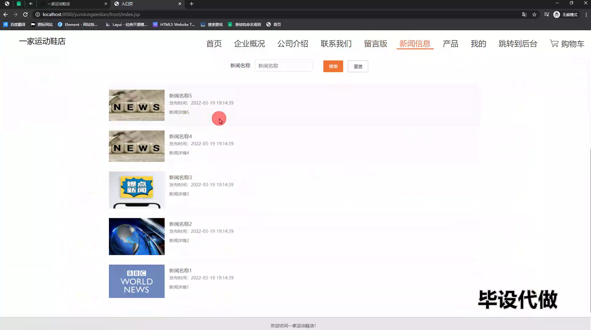Click the title 新闻名称1
The width and height of the screenshot is (591, 330).
click(180, 270)
